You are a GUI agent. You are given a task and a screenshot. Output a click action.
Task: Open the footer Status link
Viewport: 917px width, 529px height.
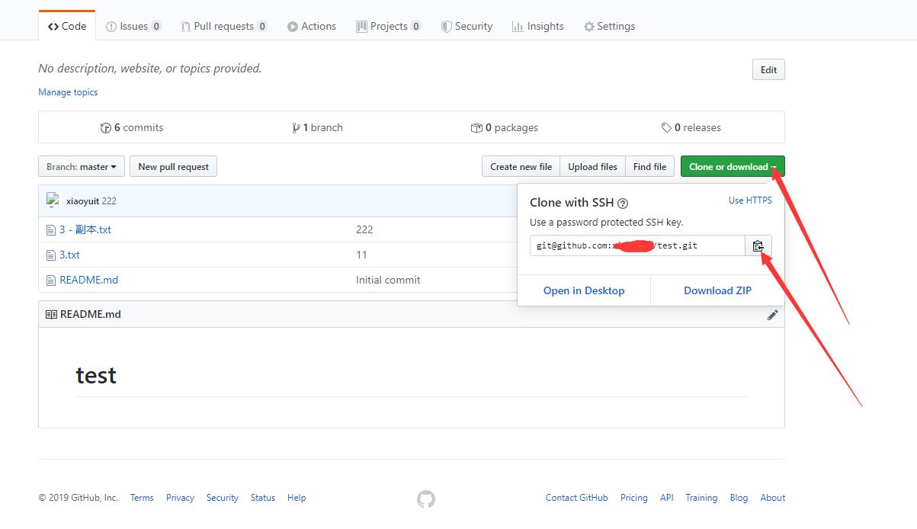click(x=263, y=498)
